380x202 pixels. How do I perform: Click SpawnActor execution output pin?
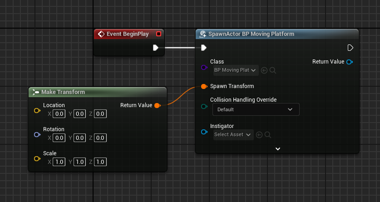(x=350, y=48)
